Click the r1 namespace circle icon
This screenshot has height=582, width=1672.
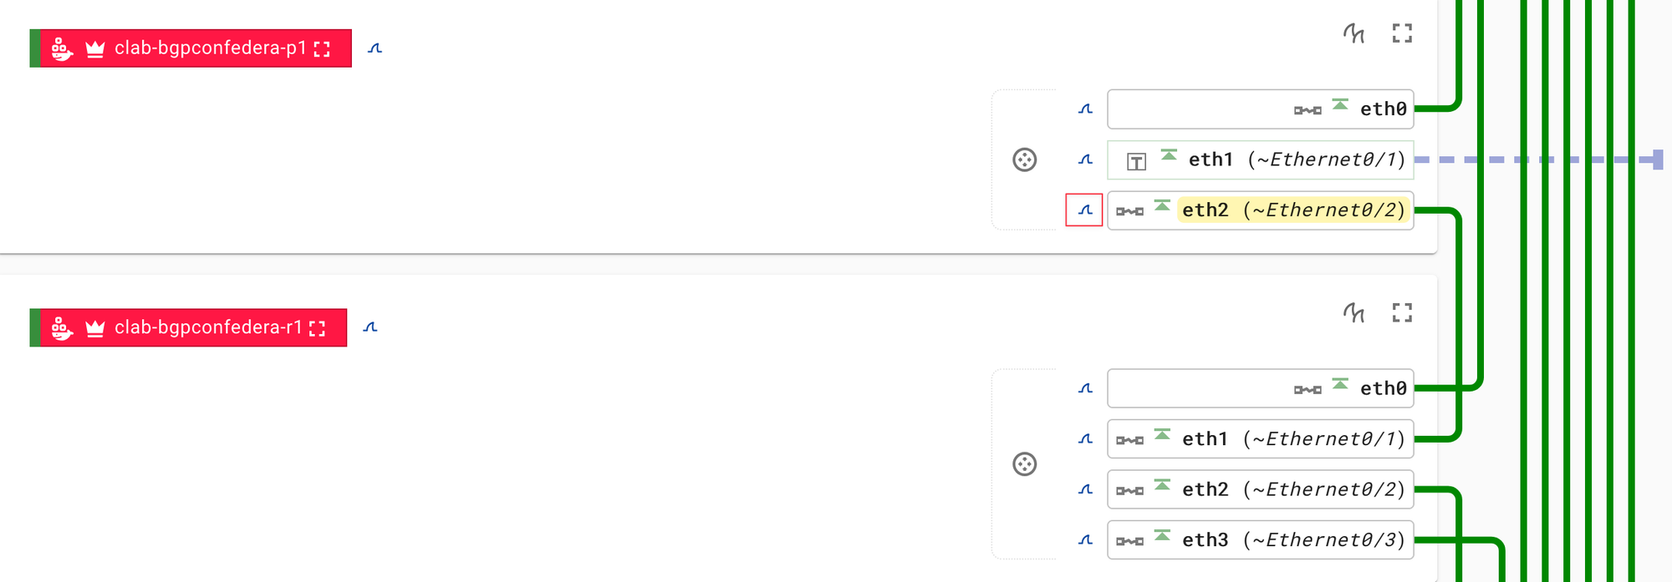pos(1024,464)
